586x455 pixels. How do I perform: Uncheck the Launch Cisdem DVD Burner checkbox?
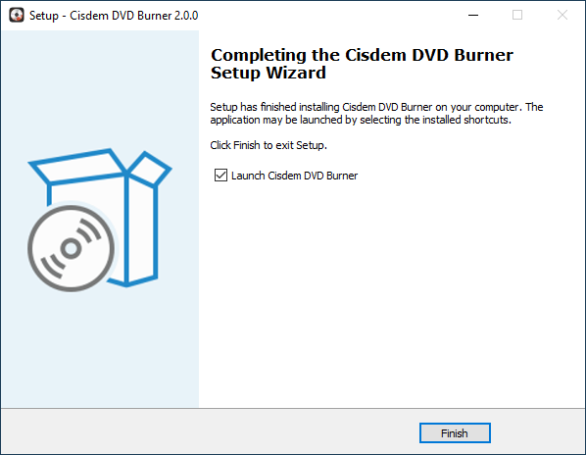[220, 175]
